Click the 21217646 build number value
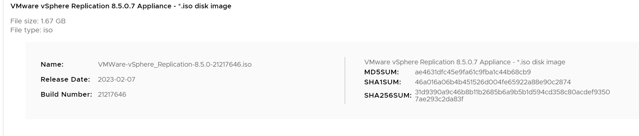This screenshot has width=639, height=136. click(112, 95)
